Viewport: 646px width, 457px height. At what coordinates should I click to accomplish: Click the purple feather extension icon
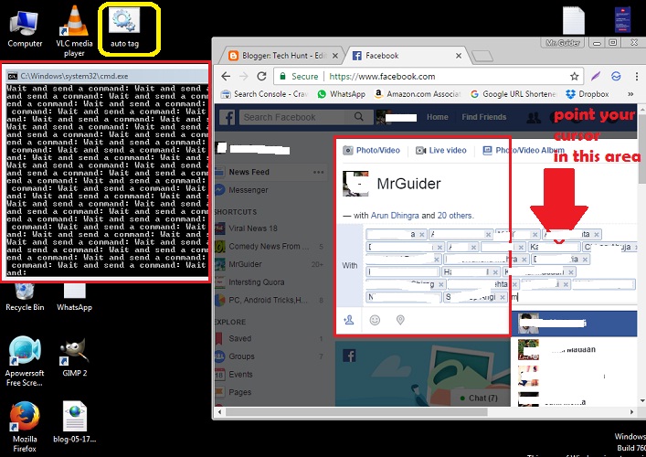(x=596, y=76)
